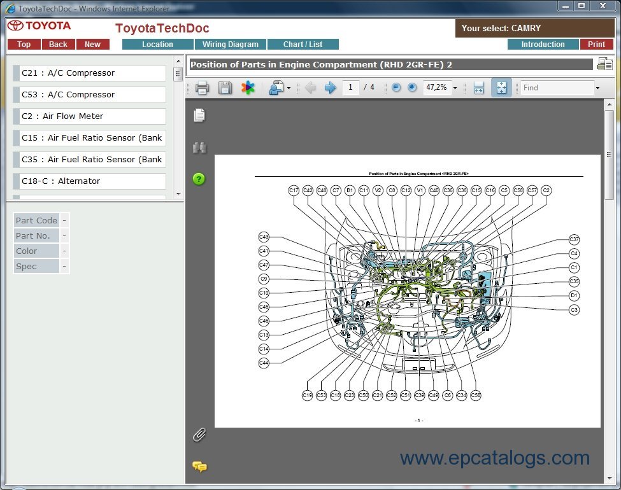Click the C3 callout on diagram's right

point(574,309)
